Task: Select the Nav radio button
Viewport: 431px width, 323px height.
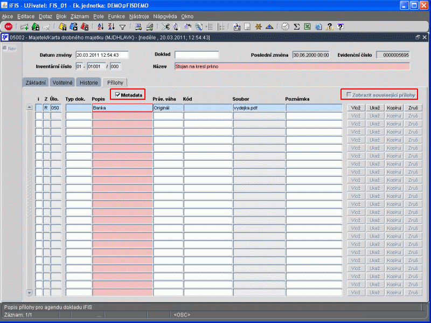Action: coord(5,49)
